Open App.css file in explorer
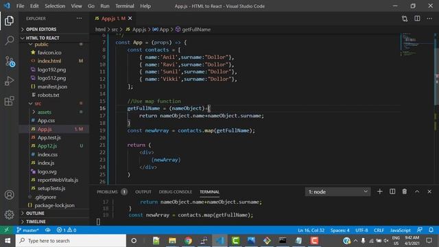 tap(46, 121)
